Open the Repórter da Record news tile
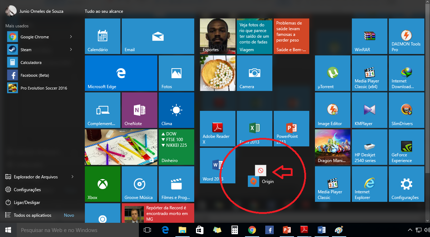Viewport: 430px width, 237px height. tap(158, 213)
